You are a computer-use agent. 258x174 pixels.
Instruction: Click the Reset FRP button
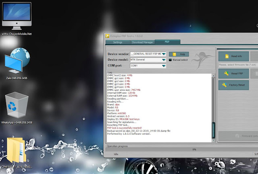tap(233, 74)
